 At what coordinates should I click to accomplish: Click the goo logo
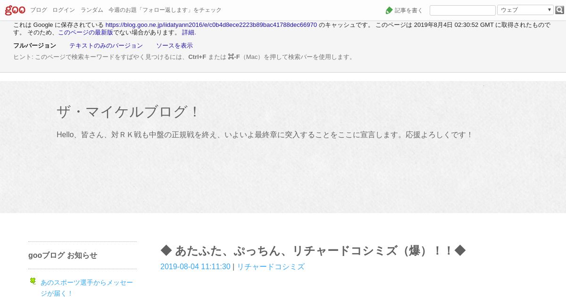[15, 10]
